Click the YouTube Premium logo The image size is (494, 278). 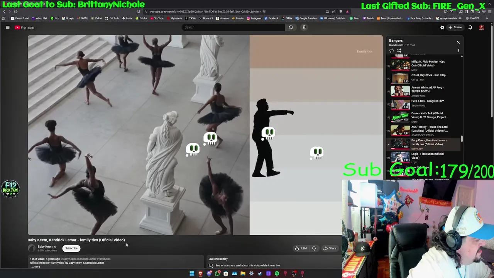click(25, 27)
